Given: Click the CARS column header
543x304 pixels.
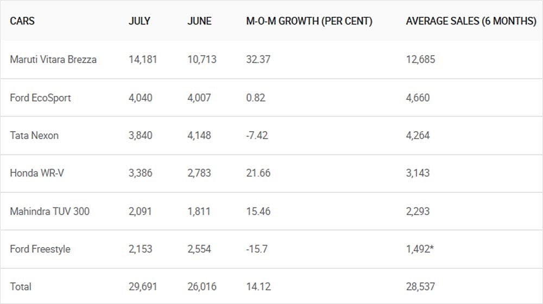Looking at the screenshot, I should [22, 21].
